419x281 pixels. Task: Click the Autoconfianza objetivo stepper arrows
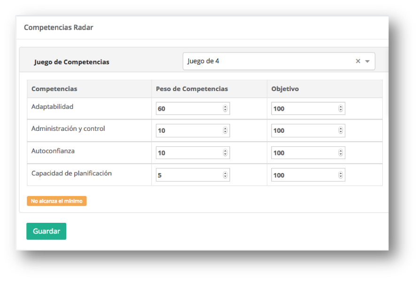(341, 152)
